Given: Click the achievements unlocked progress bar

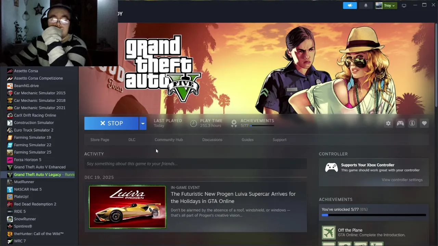Looking at the screenshot, I should (x=374, y=215).
